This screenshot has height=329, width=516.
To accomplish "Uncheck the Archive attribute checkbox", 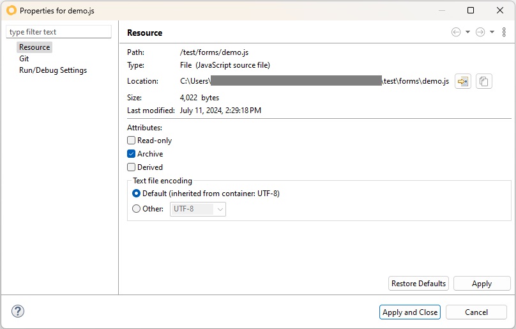I will pyautogui.click(x=132, y=154).
